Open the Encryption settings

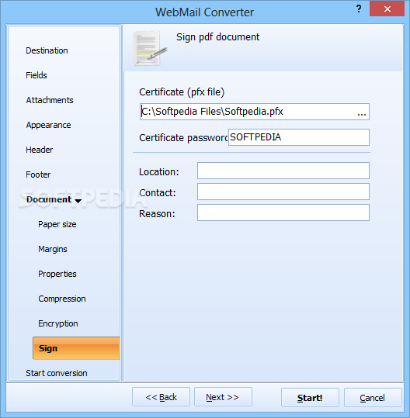(x=58, y=323)
